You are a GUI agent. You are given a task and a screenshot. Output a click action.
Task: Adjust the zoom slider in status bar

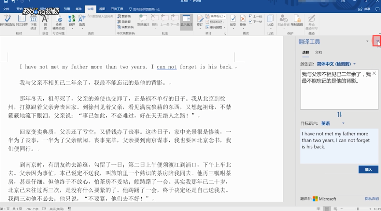358,209
